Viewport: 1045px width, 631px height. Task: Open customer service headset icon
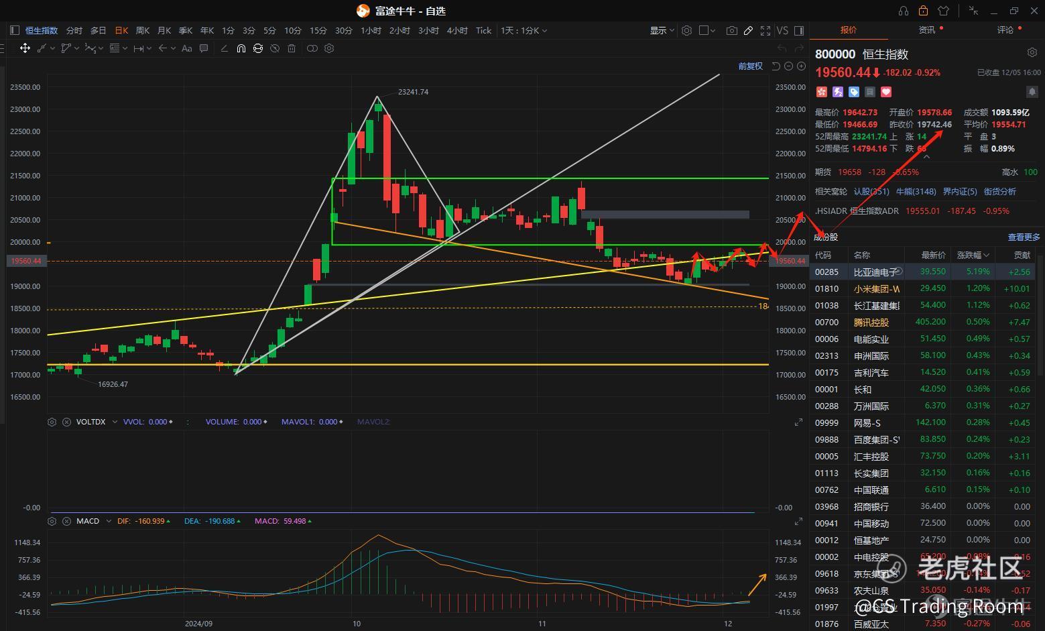pos(904,11)
